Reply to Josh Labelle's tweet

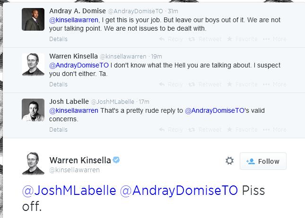tap(171, 129)
